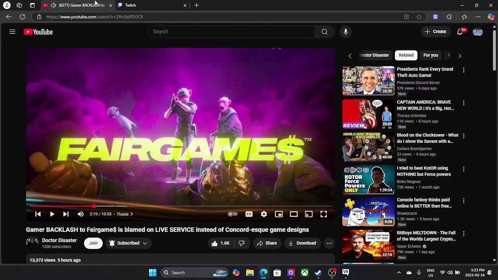Click the Join channel button
This screenshot has height=280, width=498.
[x=93, y=243]
